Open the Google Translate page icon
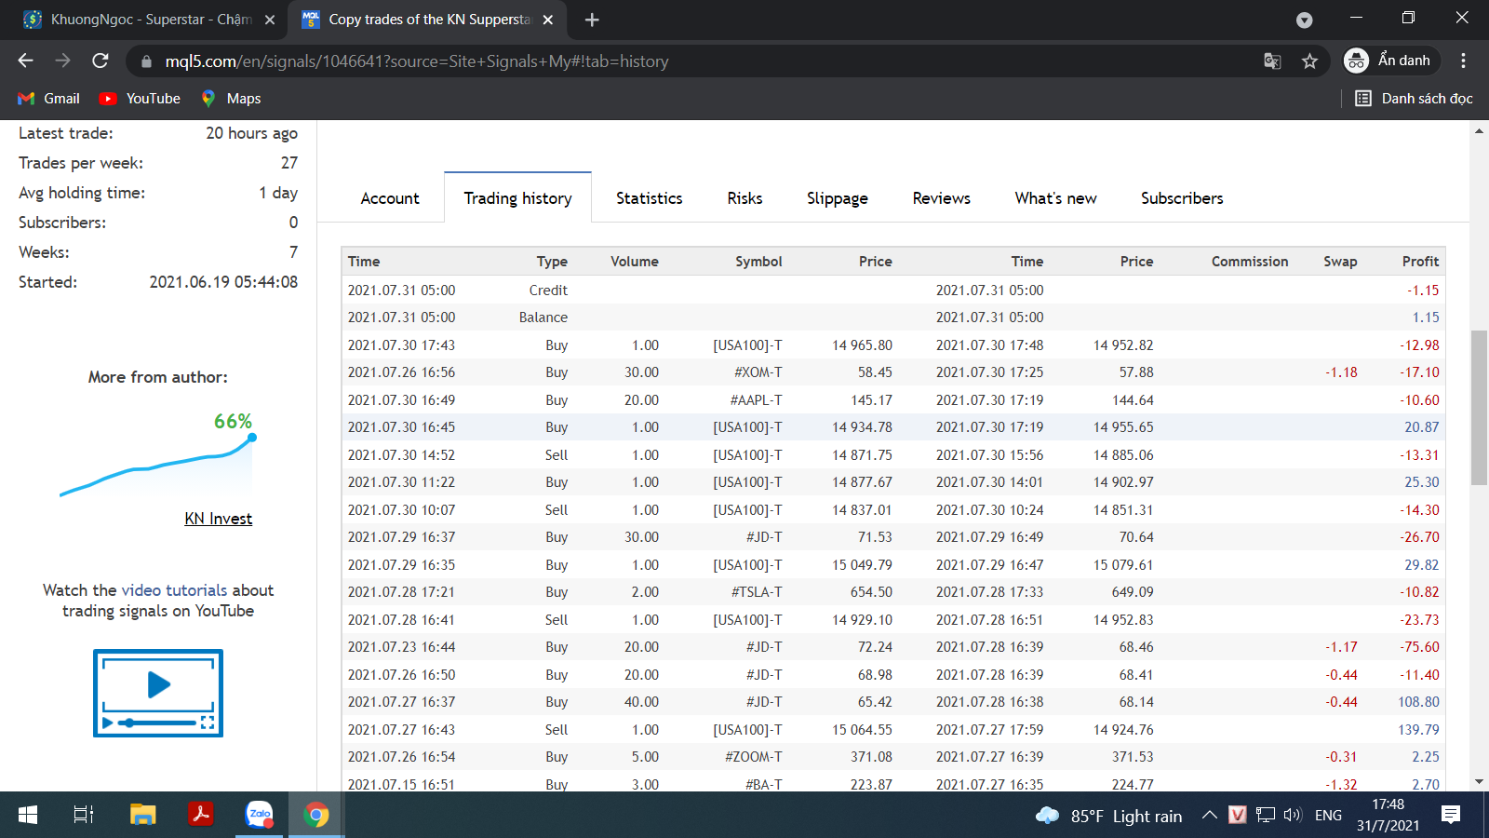The height and width of the screenshot is (838, 1489). tap(1272, 61)
